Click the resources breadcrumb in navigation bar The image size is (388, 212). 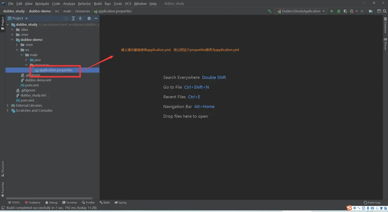coord(83,11)
